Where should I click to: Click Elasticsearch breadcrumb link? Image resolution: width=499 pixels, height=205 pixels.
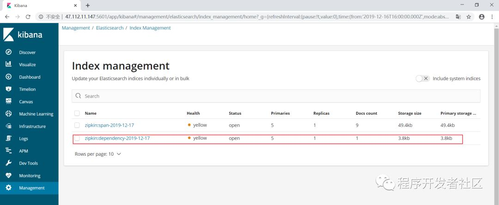110,28
